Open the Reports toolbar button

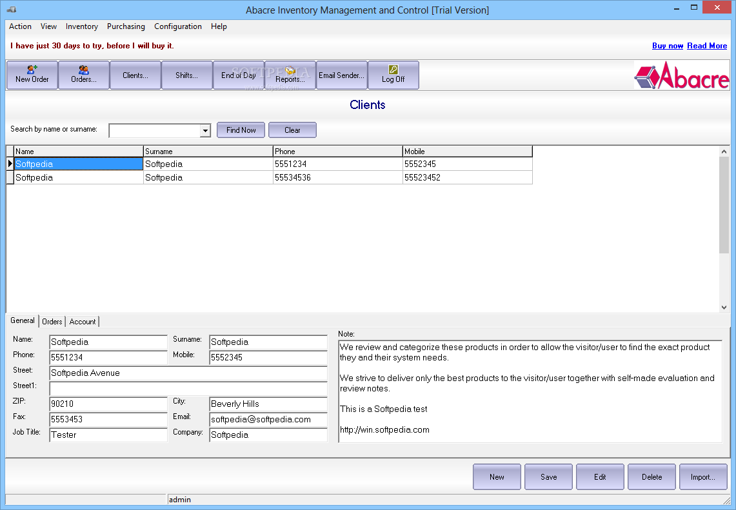(x=290, y=75)
